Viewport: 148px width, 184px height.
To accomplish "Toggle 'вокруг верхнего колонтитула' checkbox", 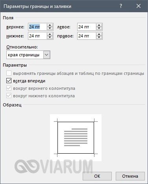I will click(9, 88).
